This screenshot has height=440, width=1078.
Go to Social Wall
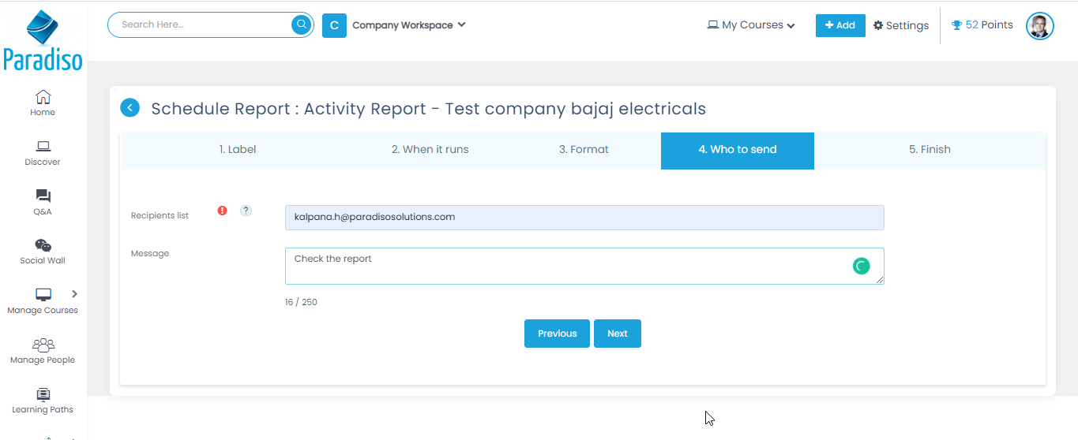pos(43,252)
